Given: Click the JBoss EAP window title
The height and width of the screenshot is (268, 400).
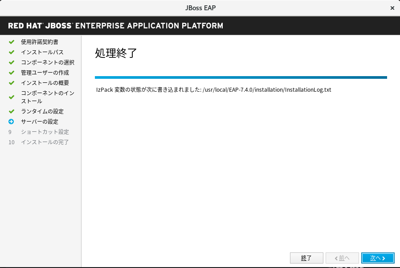Looking at the screenshot, I should click(200, 8).
